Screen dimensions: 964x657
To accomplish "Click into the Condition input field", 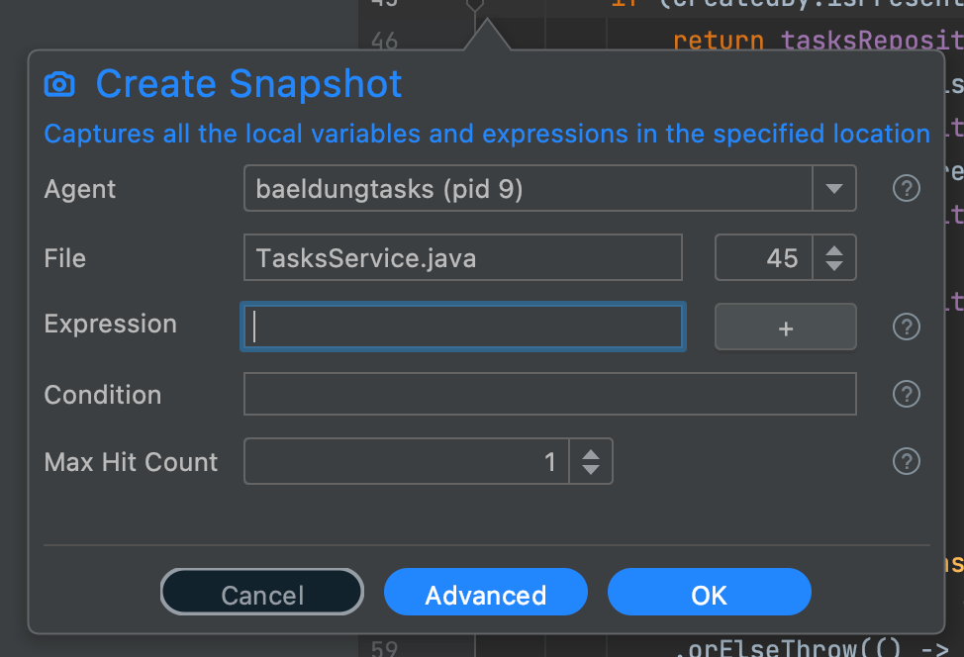I will coord(550,394).
